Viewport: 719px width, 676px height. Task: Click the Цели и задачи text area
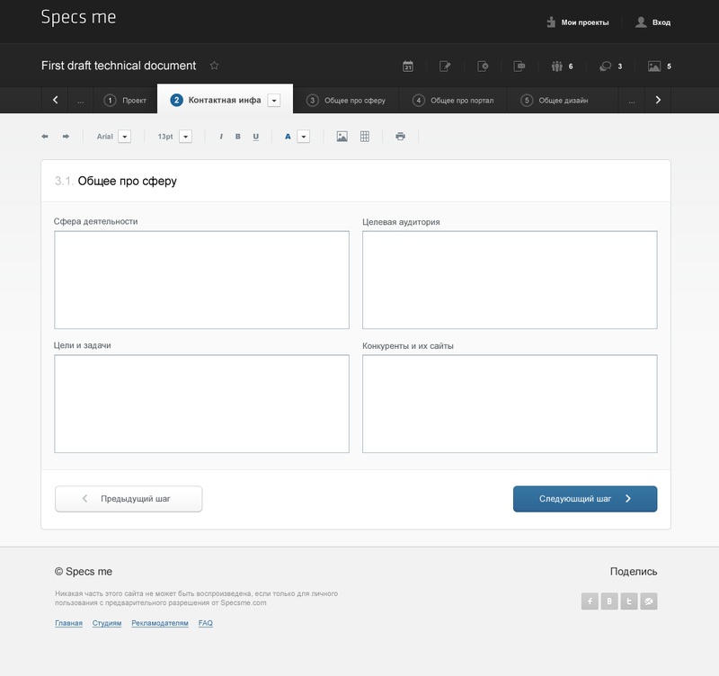coord(201,404)
